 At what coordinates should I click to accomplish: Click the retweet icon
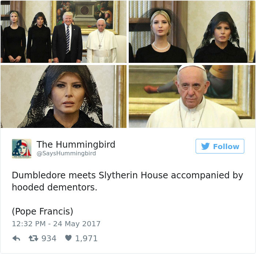pos(34,238)
